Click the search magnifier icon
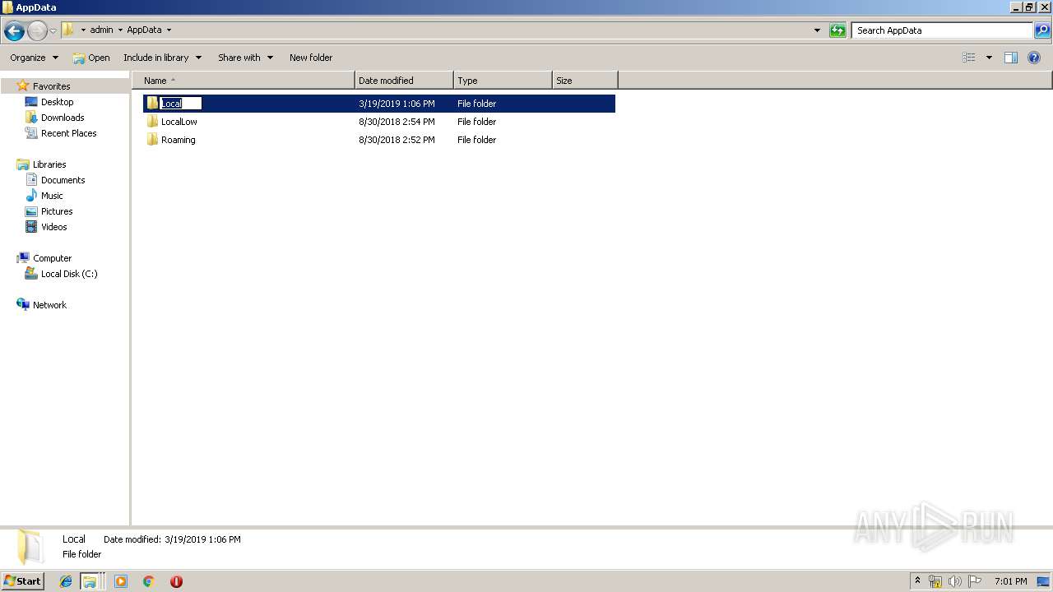Viewport: 1053px width, 592px height. click(x=1042, y=30)
